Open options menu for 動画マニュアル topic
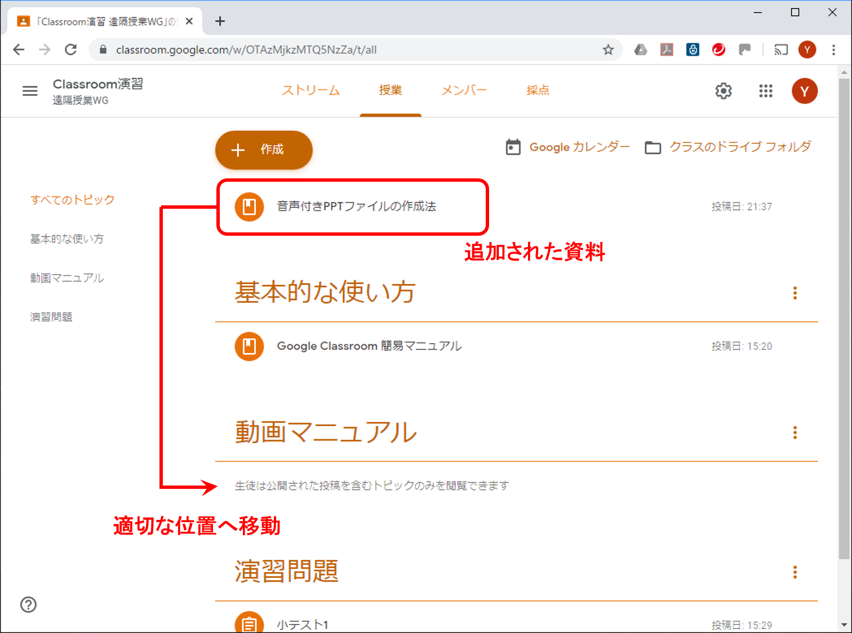The height and width of the screenshot is (633, 852). (795, 432)
